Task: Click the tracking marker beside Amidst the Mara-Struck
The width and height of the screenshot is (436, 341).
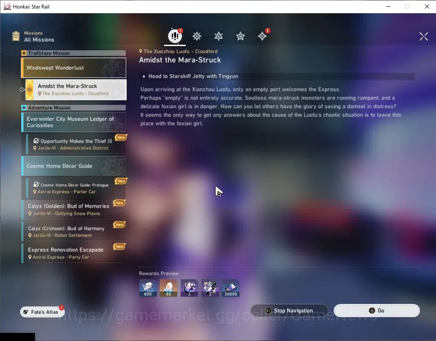Action: coord(22,90)
